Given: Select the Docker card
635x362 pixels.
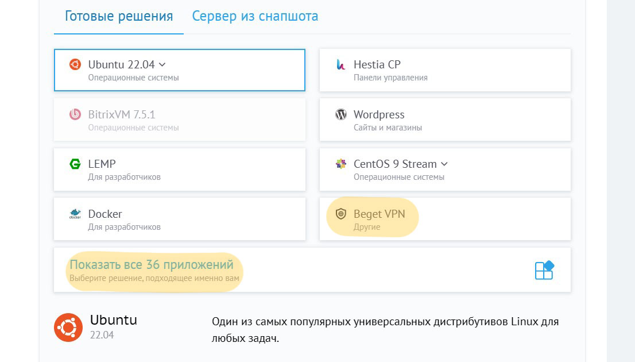Looking at the screenshot, I should coord(179,219).
